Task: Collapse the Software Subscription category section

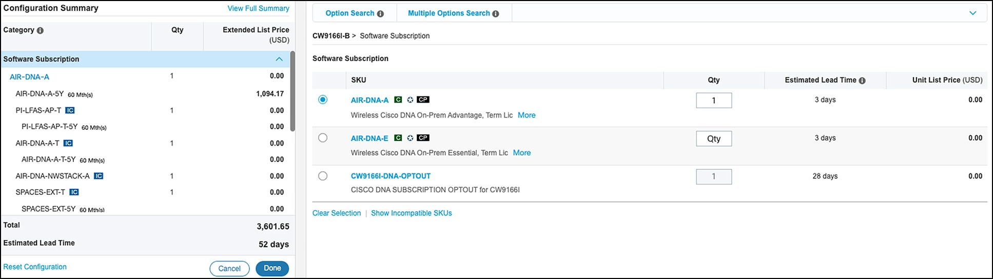Action: [x=279, y=59]
